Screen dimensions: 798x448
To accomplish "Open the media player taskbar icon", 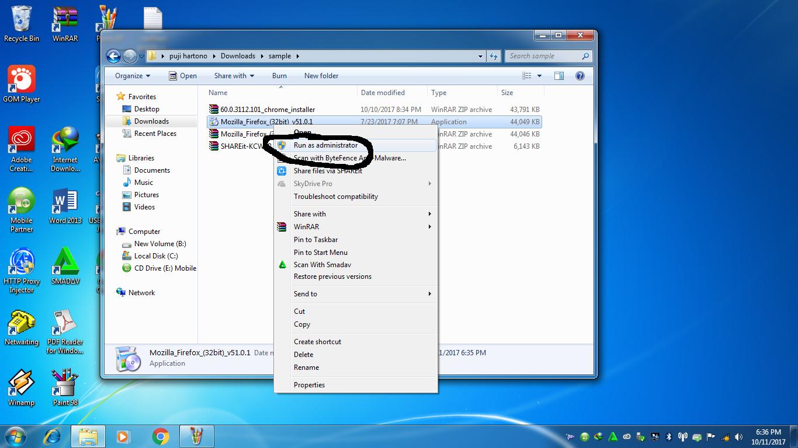I will pyautogui.click(x=124, y=436).
